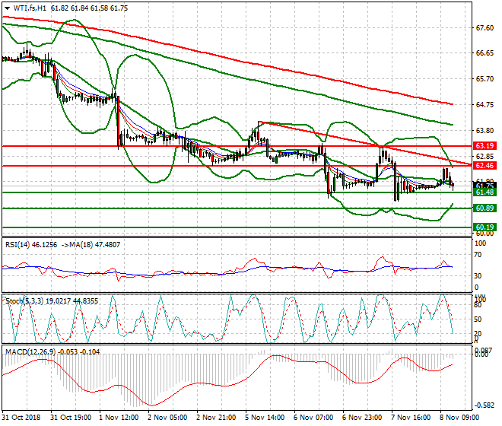502x426 pixels.
Task: Select the 63.19 red price level label
Action: 485,146
